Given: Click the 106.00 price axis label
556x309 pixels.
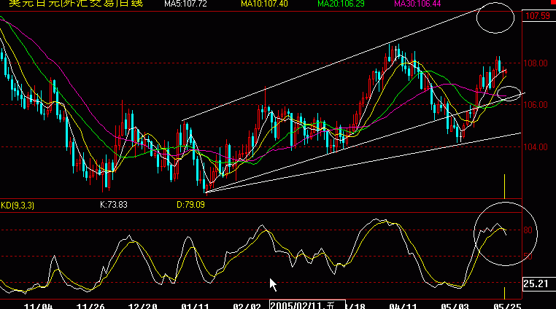Looking at the screenshot, I should [x=536, y=105].
